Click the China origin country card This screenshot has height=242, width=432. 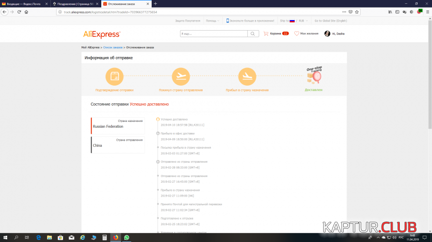point(118,145)
